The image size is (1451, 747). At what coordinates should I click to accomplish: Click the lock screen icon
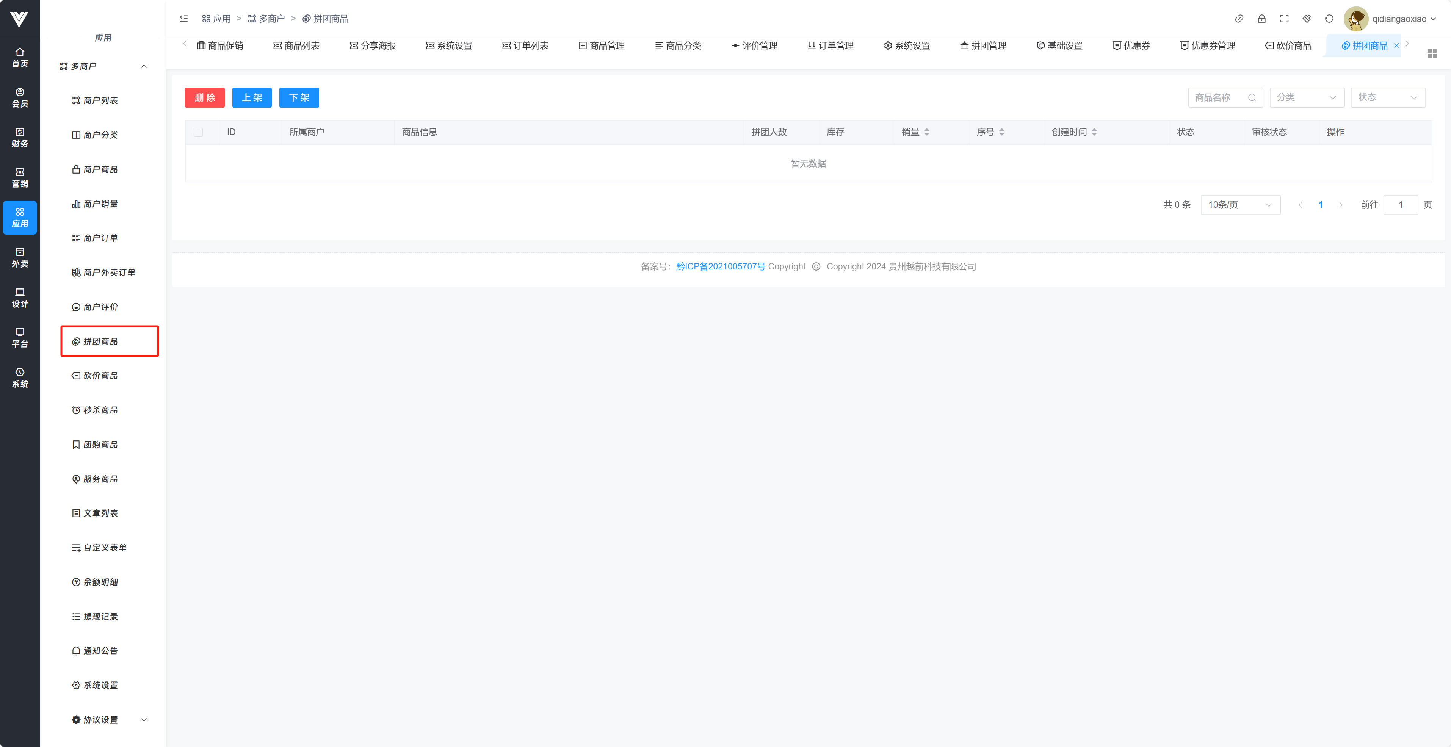(1261, 19)
